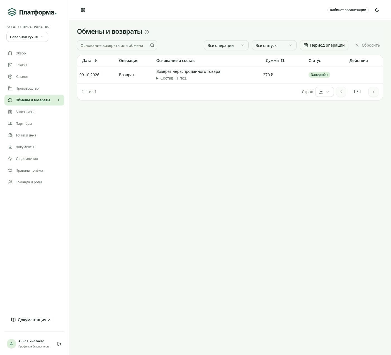Sort table by Сумма column

tap(275, 61)
